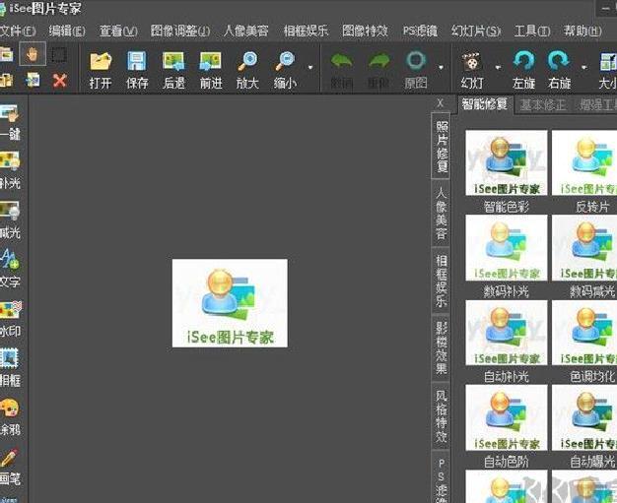Switch to the 智能修复 tab
The width and height of the screenshot is (617, 503).
485,104
